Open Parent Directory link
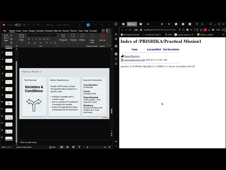Screen dimensions: 226x170 coord(132,56)
